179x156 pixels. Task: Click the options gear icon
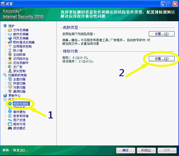click(5, 99)
